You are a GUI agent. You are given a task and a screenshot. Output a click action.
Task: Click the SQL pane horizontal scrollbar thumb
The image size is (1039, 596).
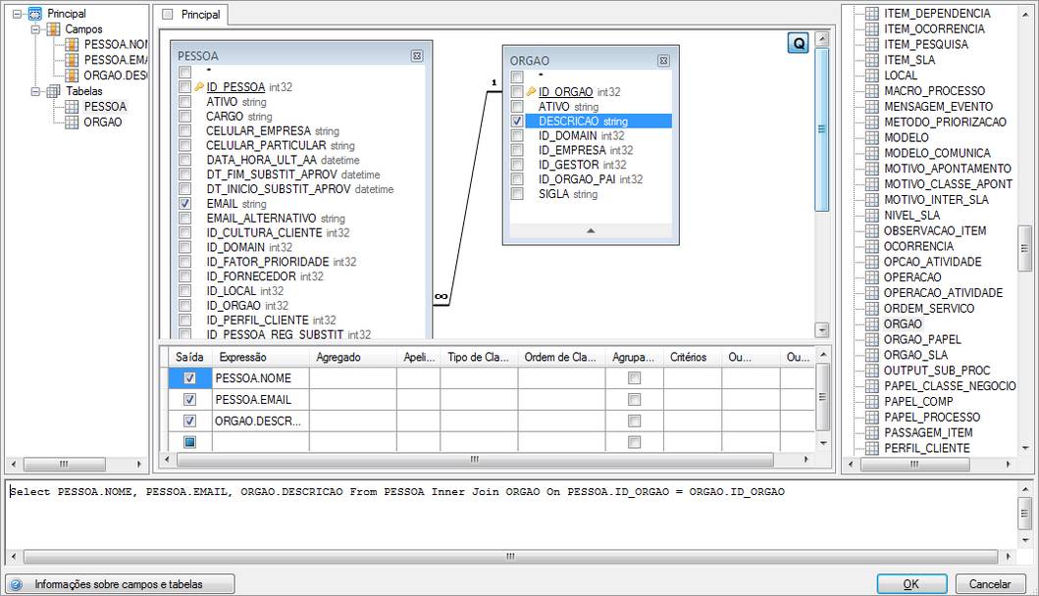[510, 556]
